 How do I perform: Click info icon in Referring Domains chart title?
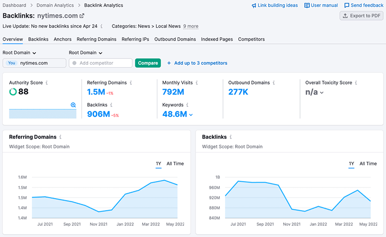point(60,137)
